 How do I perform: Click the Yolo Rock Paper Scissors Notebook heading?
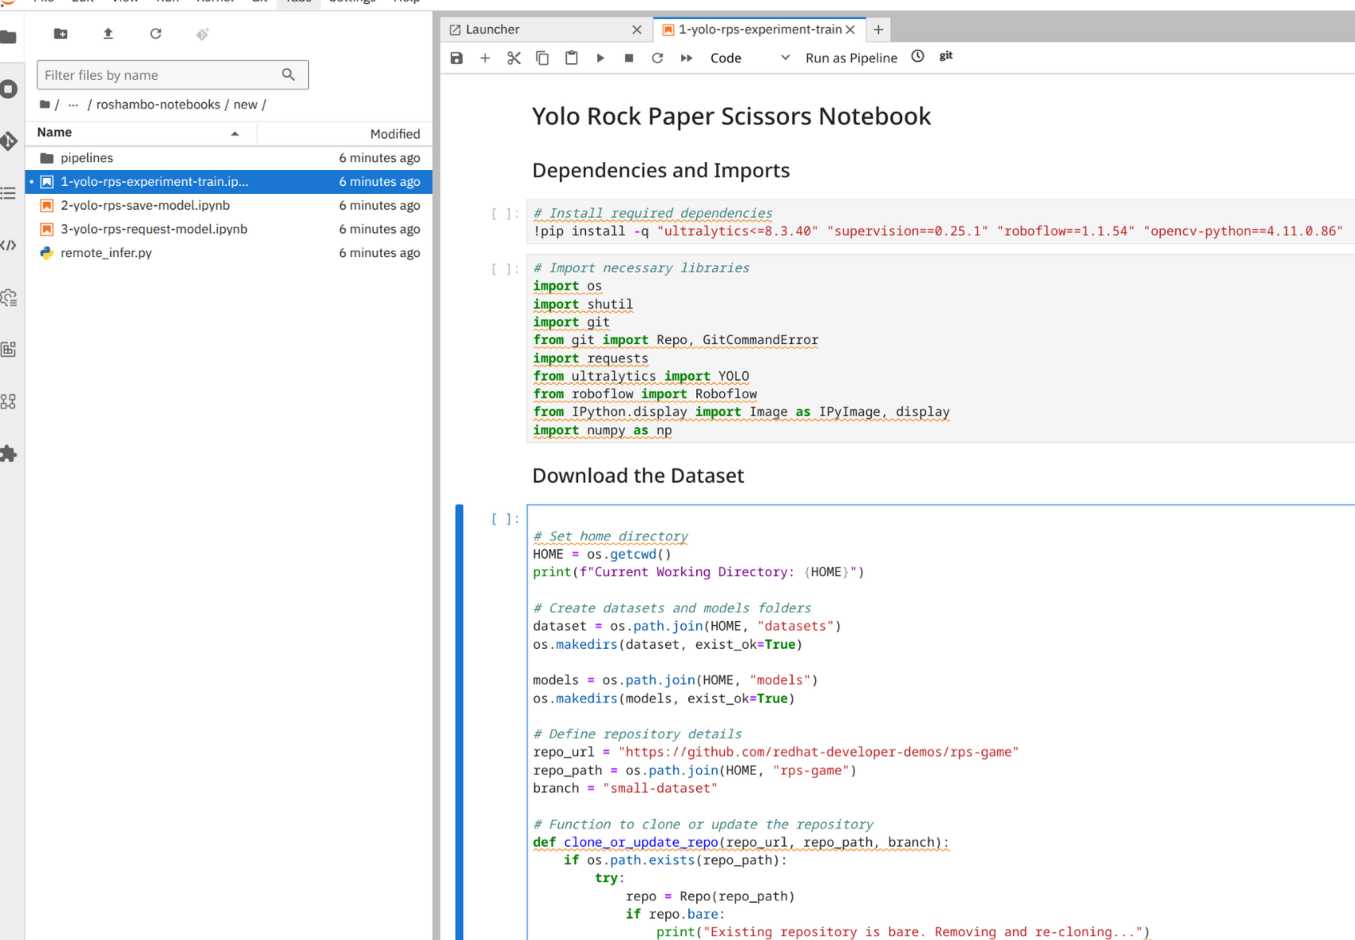pyautogui.click(x=731, y=116)
